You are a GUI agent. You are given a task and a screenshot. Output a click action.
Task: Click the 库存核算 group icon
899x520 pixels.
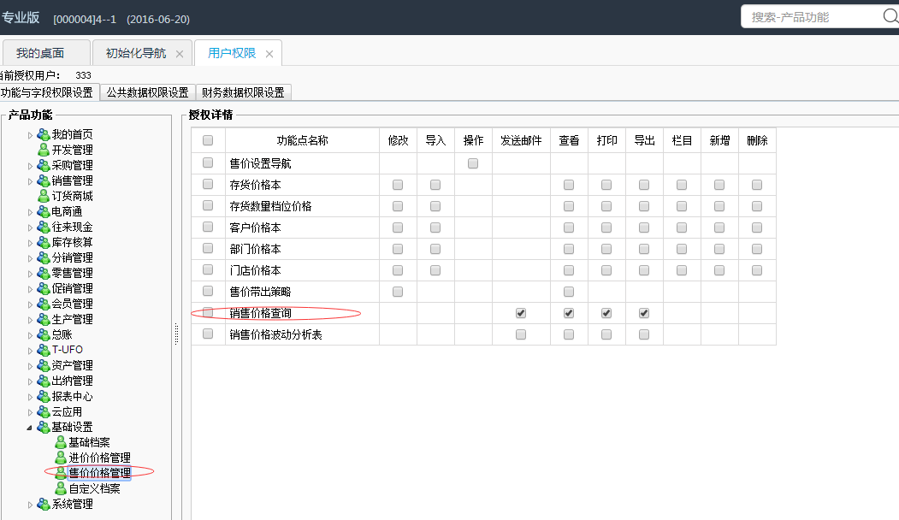pos(43,243)
